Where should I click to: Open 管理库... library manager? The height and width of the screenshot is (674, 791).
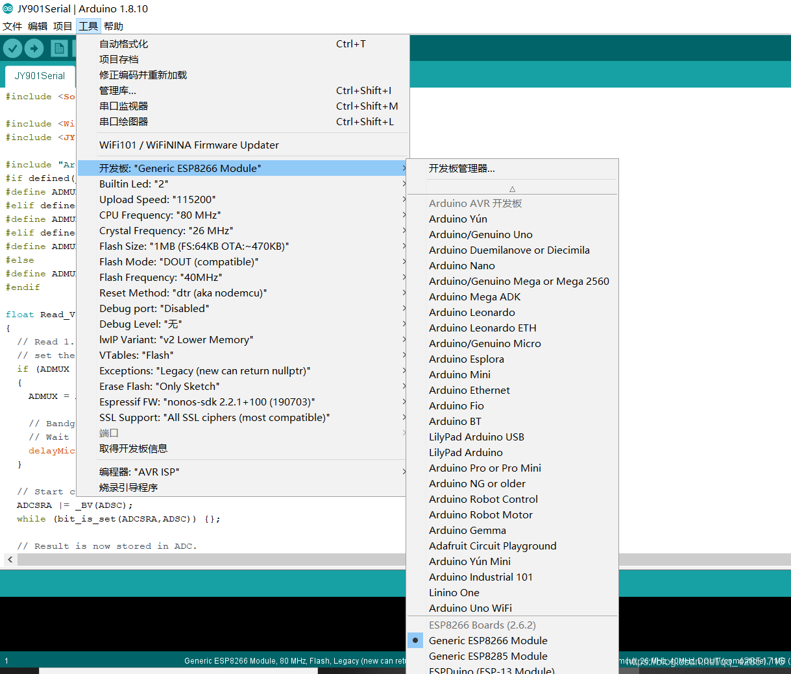[243, 90]
